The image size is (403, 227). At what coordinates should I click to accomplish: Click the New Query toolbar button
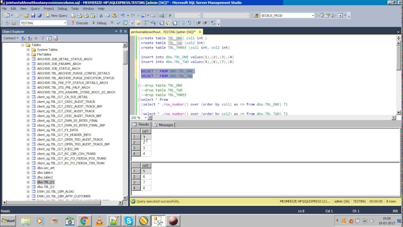pos(57,15)
